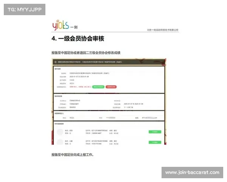Select the date range under the 基本信息 section
Image resolution: width=227 pixels, height=182 pixels.
tap(79, 77)
